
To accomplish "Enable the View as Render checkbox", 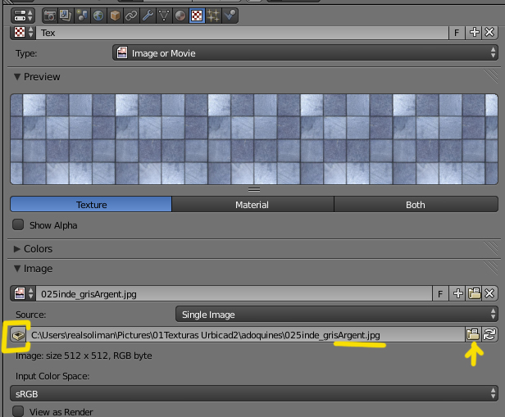I will [18, 411].
